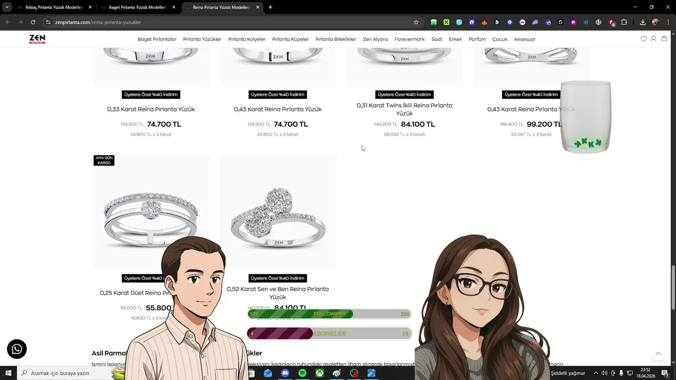Click the Şiddetli yağmur weather widget
This screenshot has width=676, height=380.
[568, 373]
